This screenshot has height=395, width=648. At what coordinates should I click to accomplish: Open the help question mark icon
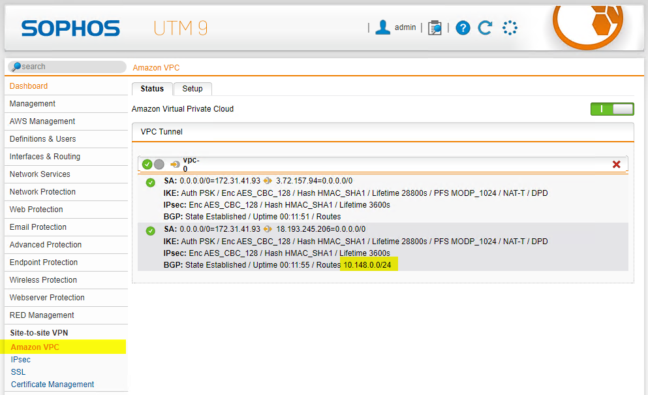[463, 28]
